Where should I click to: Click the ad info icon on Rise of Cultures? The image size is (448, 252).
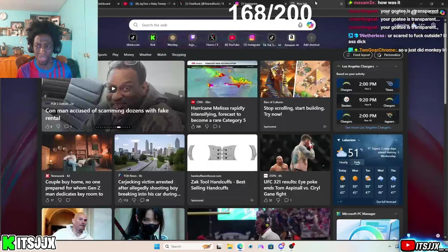(325, 127)
